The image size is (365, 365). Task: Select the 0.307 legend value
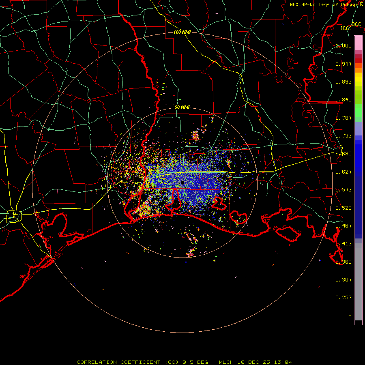click(344, 280)
